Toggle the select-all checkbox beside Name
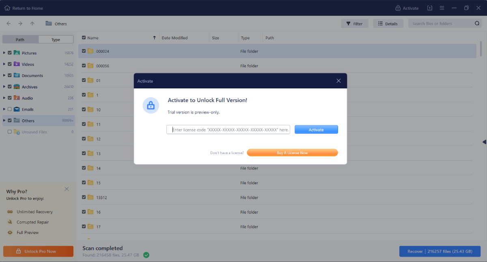487x262 pixels. (84, 38)
